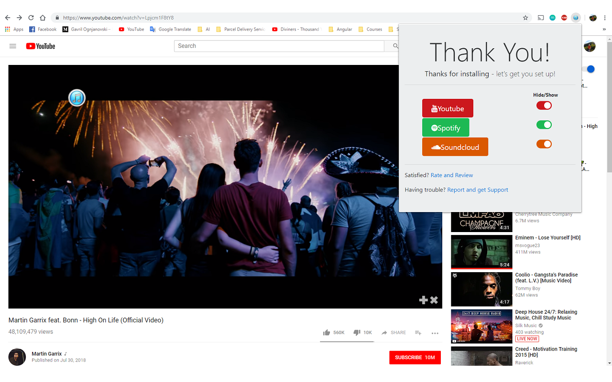Play Deep House 24/7 live thumbnail

[x=481, y=326]
